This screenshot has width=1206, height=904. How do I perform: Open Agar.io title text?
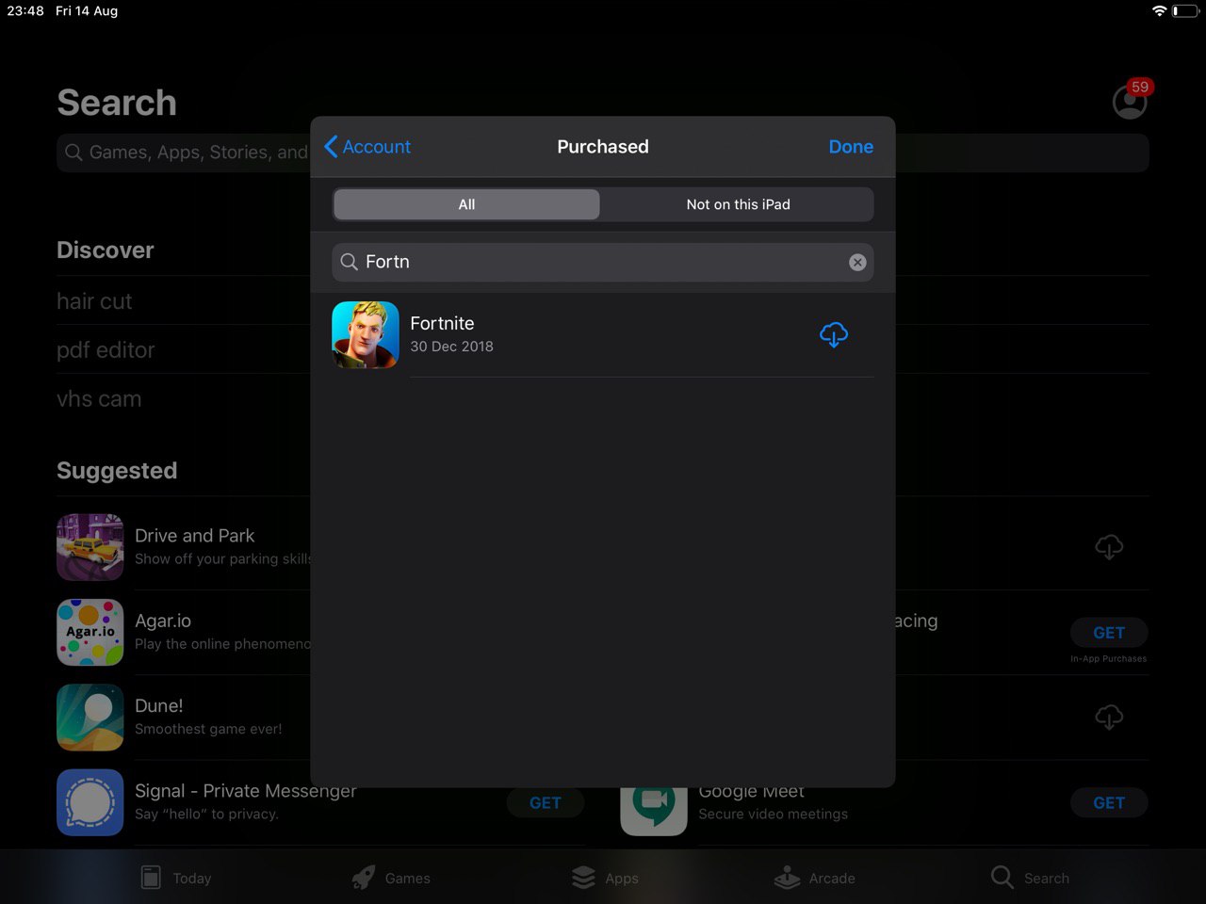coord(163,621)
